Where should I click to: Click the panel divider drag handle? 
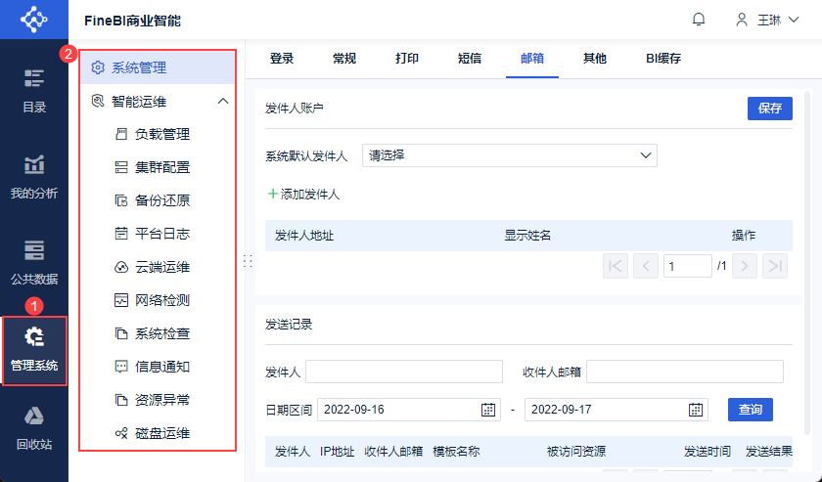click(x=248, y=261)
